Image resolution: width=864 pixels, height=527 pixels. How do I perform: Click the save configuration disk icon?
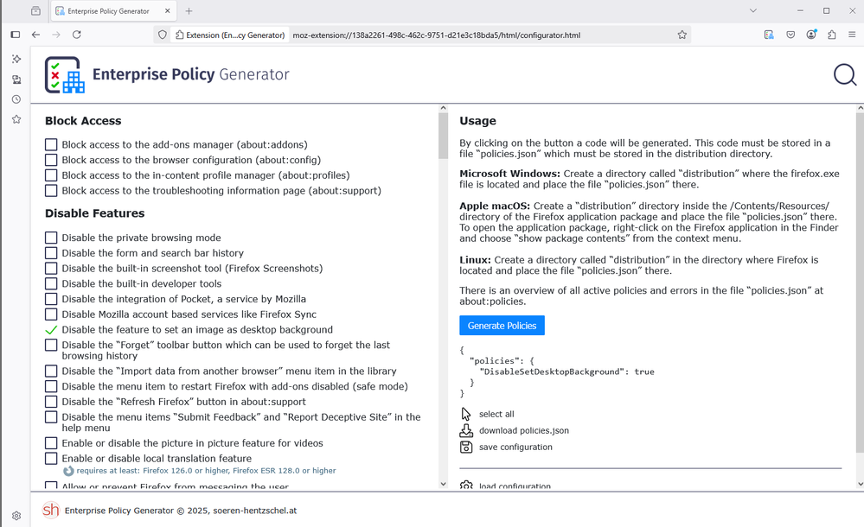click(466, 447)
